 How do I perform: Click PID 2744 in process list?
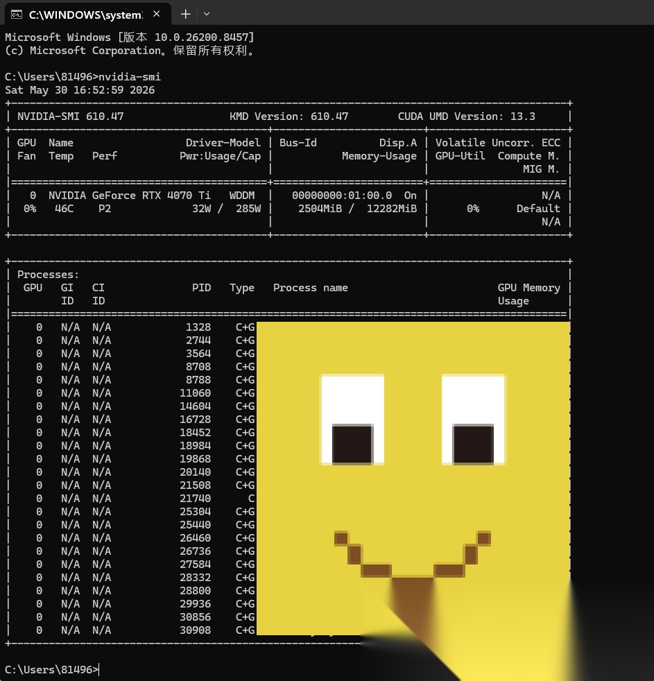click(198, 340)
